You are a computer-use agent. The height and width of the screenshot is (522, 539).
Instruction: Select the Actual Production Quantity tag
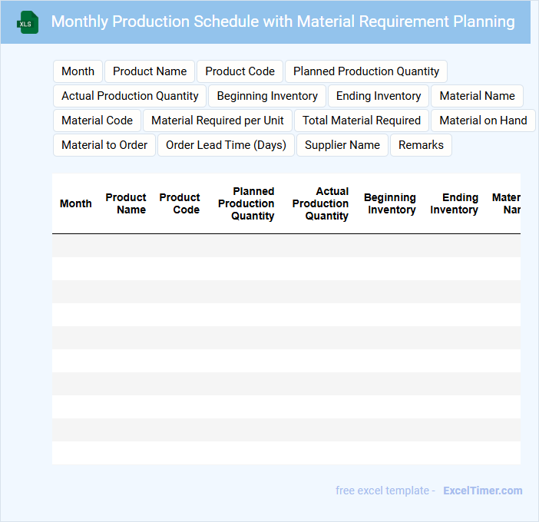tap(130, 96)
